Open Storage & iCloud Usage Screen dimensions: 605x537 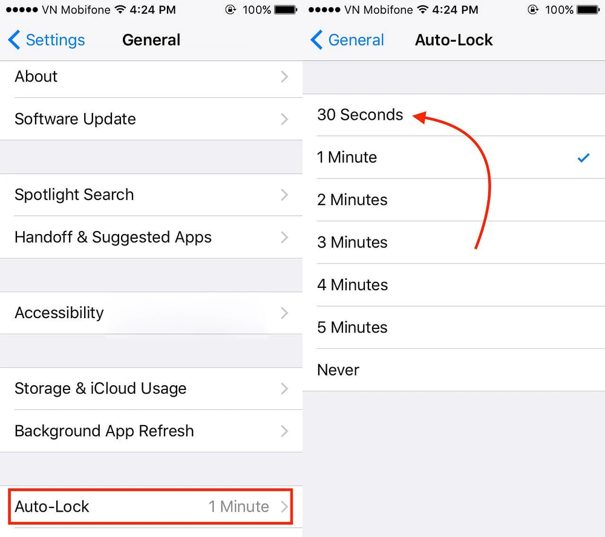coord(151,388)
